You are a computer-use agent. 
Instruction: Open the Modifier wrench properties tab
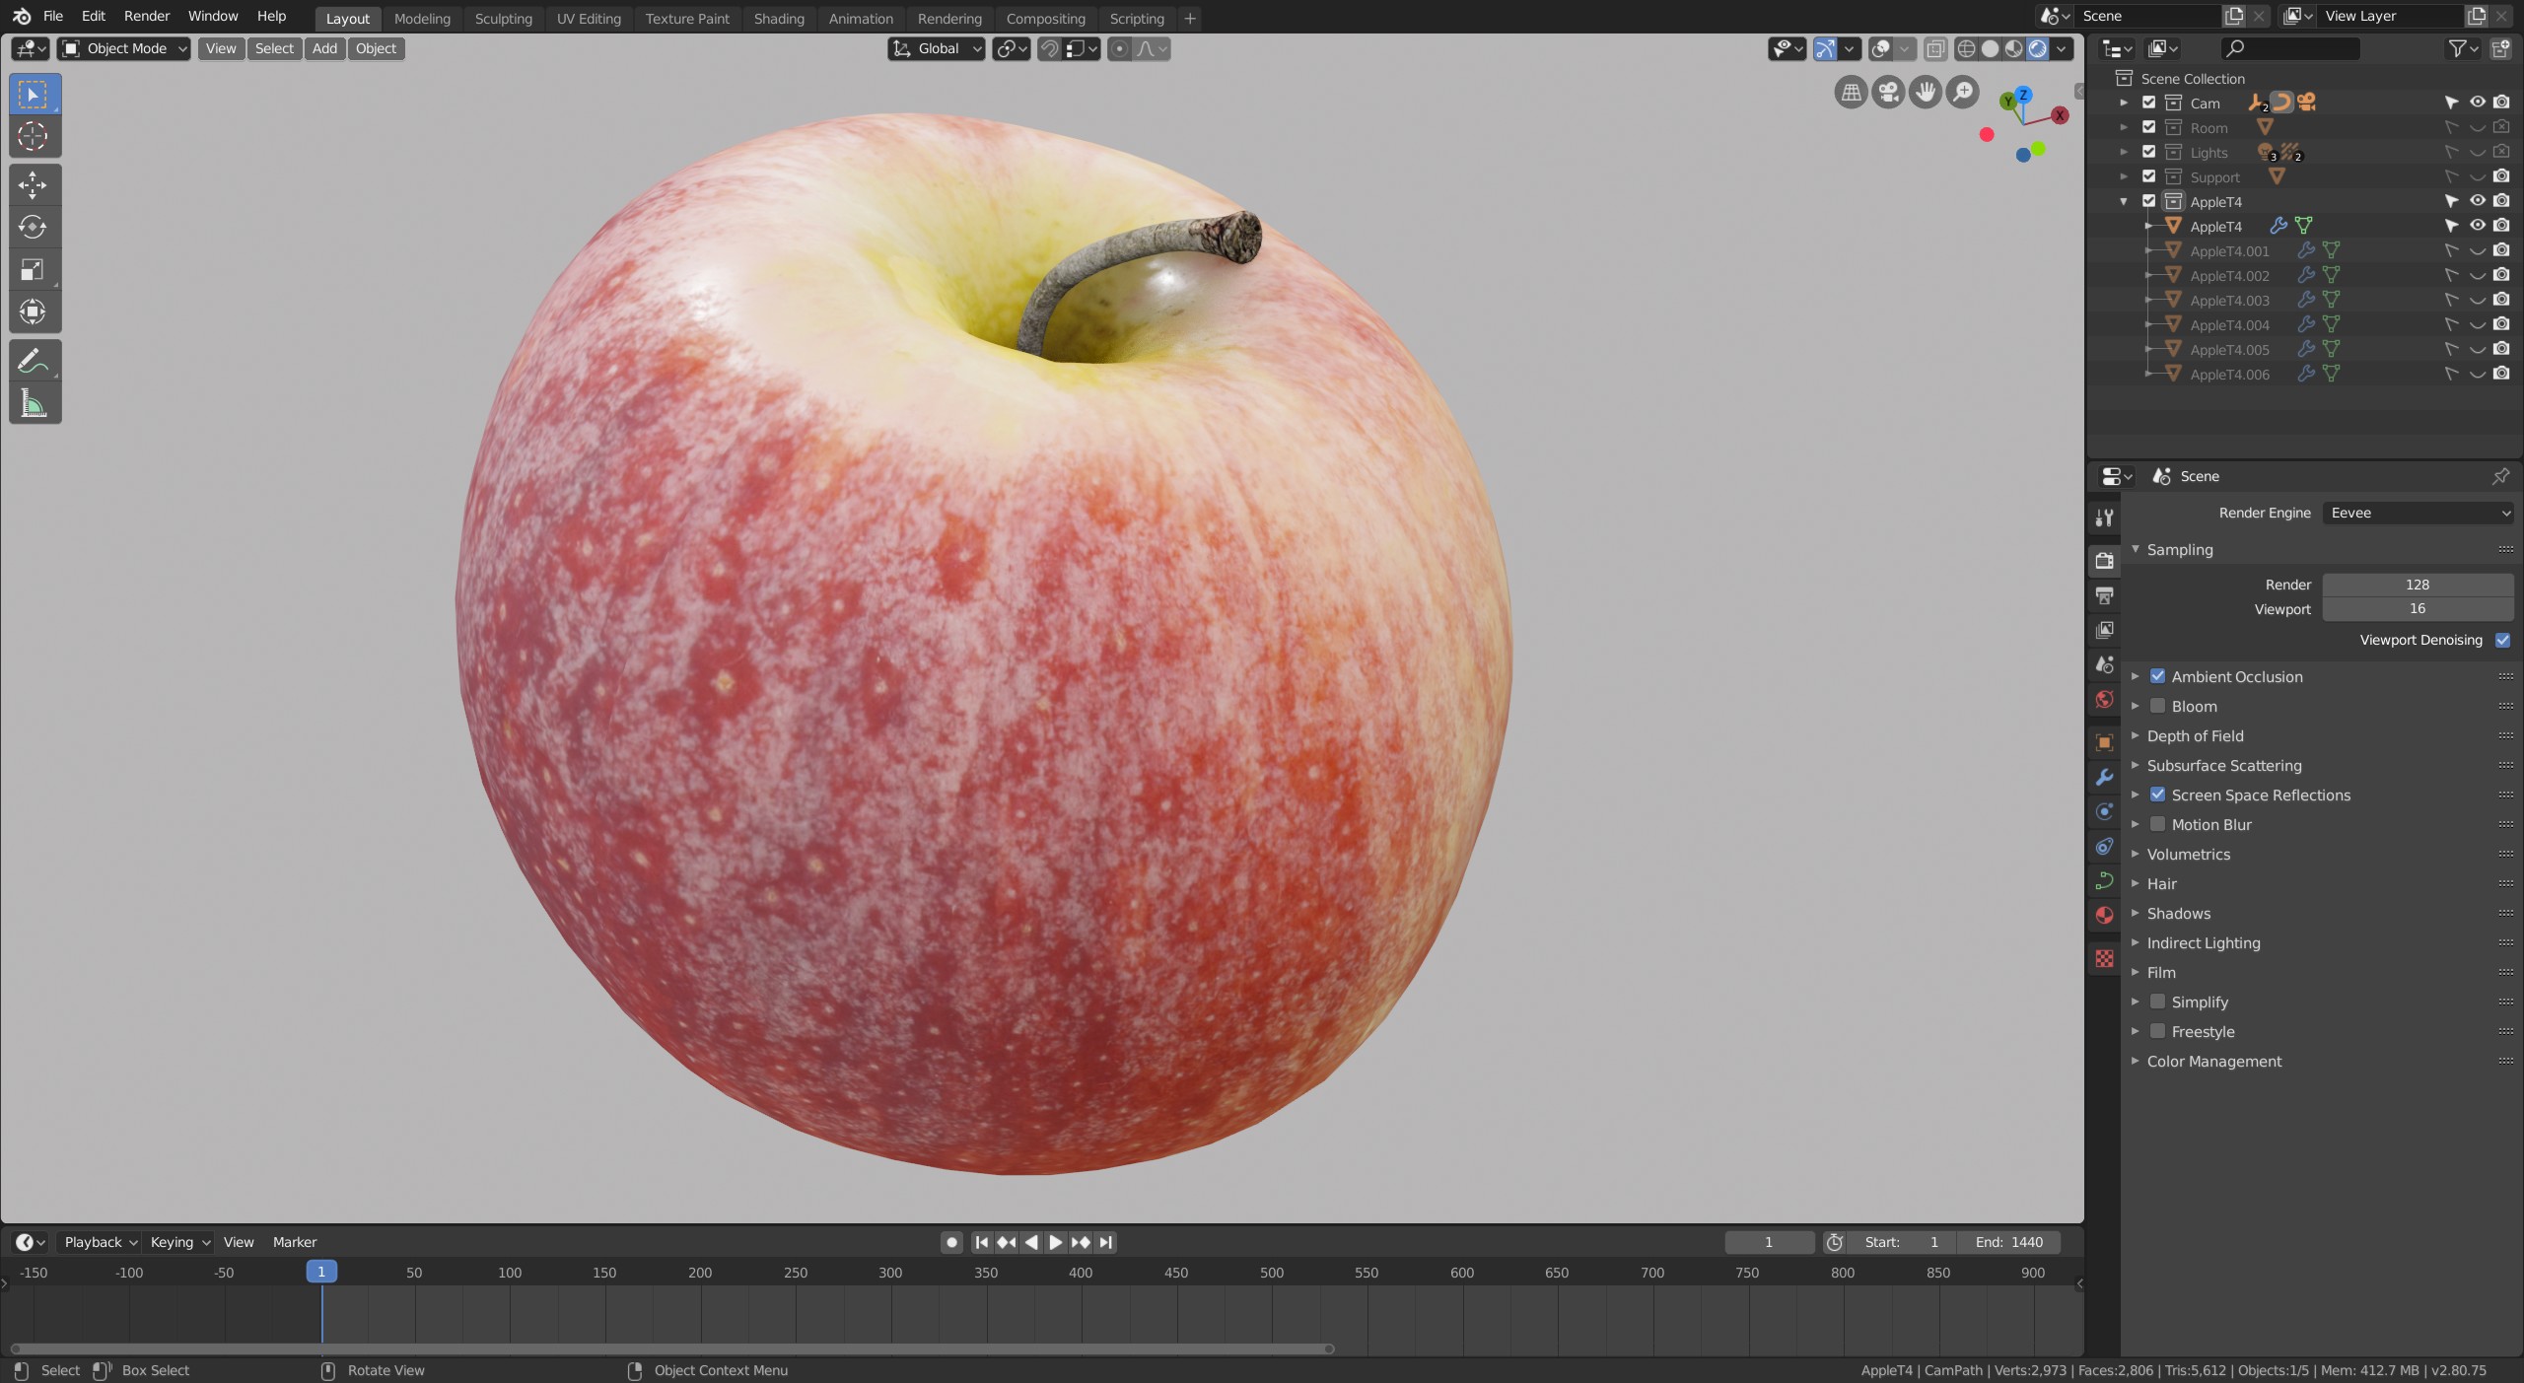(2104, 777)
